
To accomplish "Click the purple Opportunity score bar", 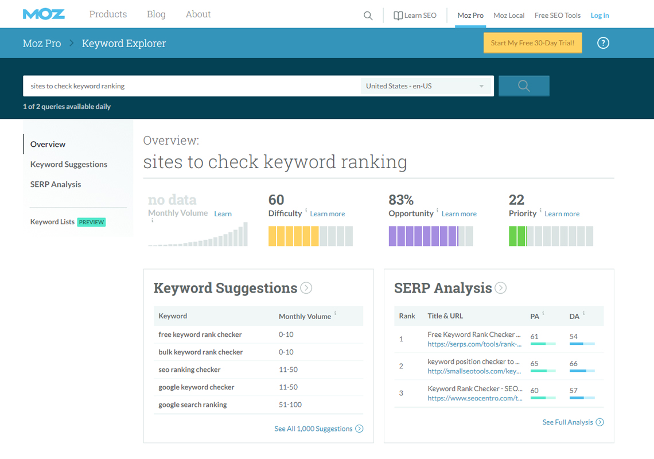I will pyautogui.click(x=431, y=236).
